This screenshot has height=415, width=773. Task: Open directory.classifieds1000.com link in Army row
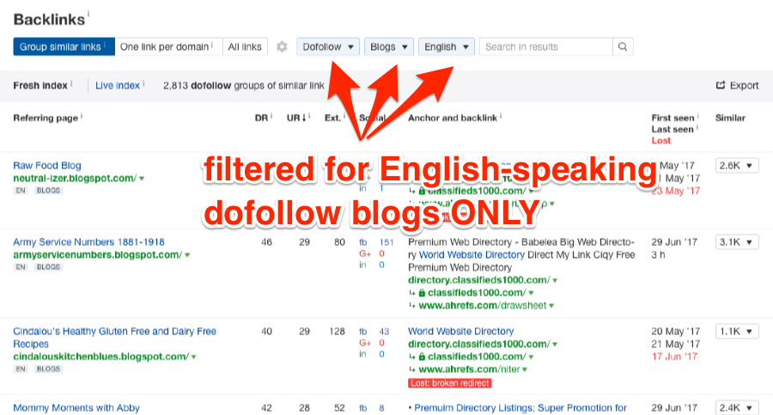478,280
